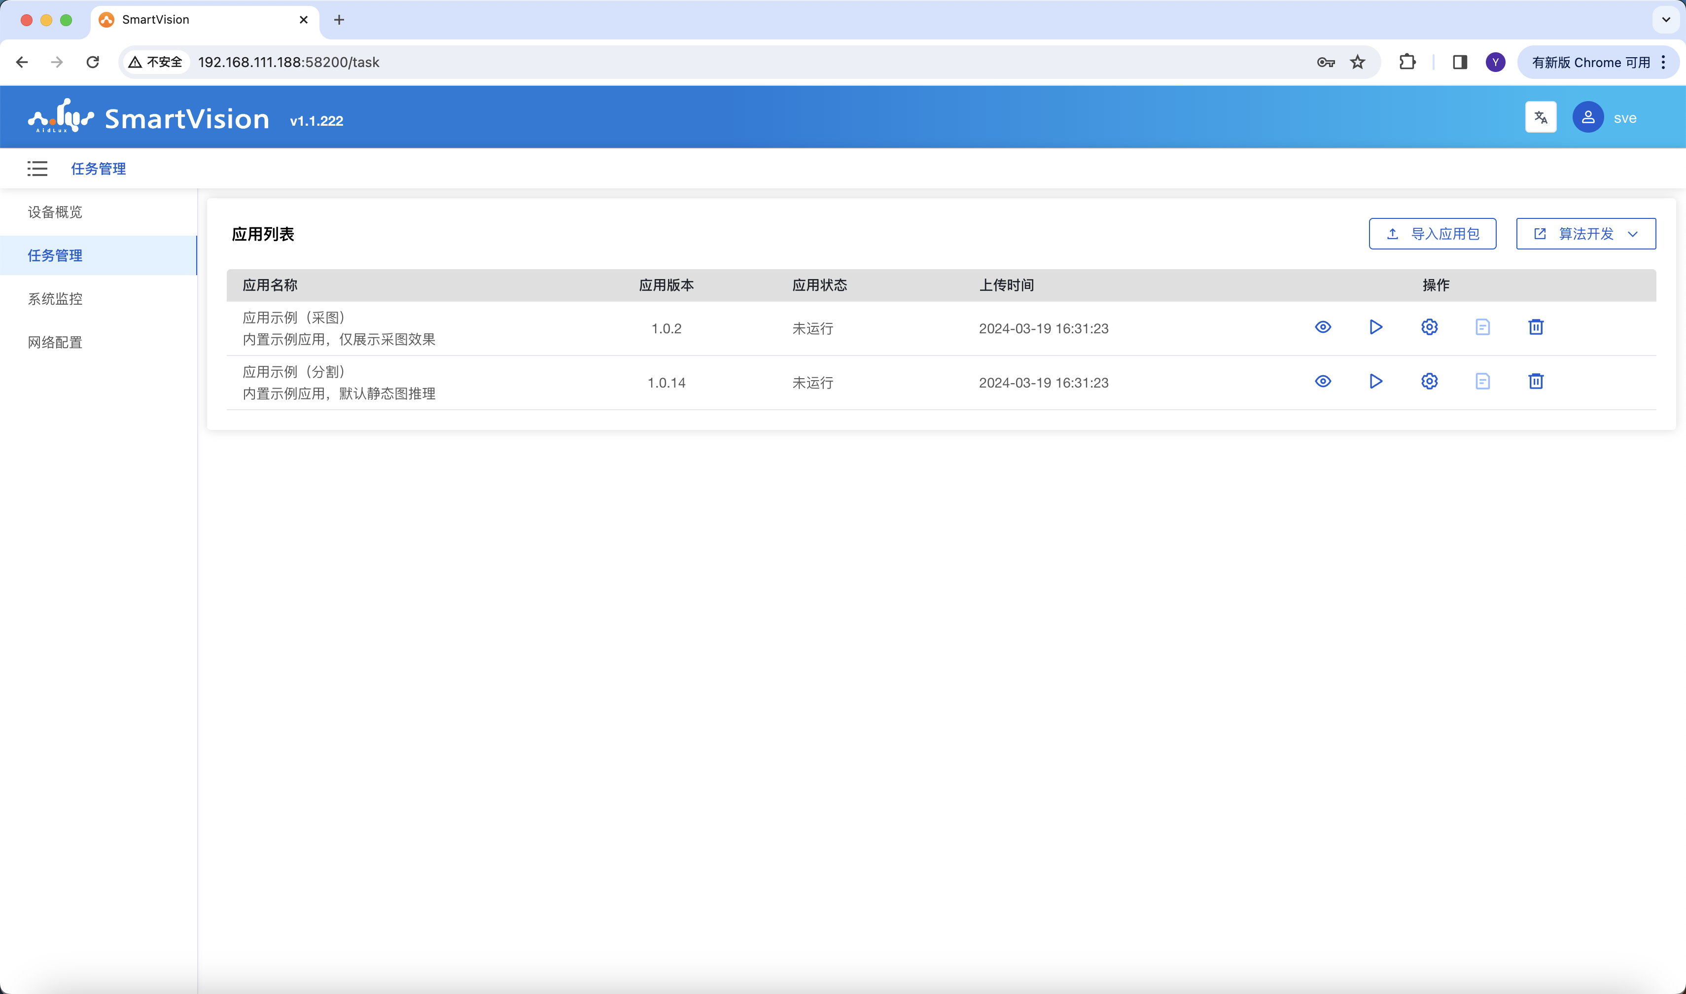
Task: View the 应用示例（采图） app via eye icon
Action: pos(1322,327)
